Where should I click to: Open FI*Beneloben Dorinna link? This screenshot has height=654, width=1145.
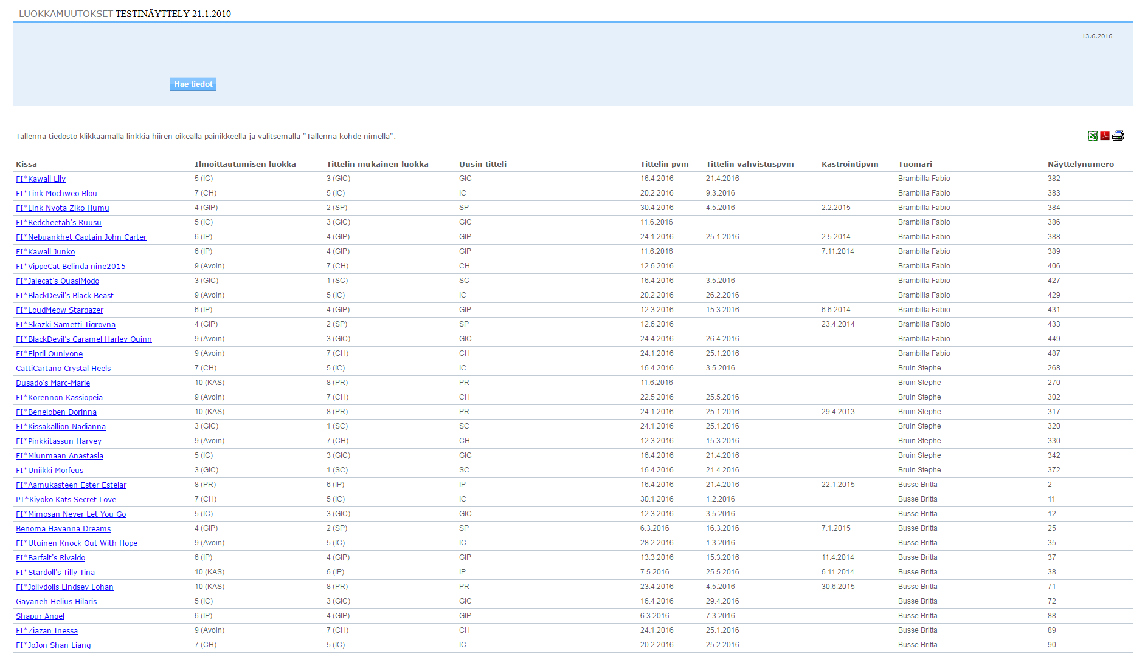point(56,412)
